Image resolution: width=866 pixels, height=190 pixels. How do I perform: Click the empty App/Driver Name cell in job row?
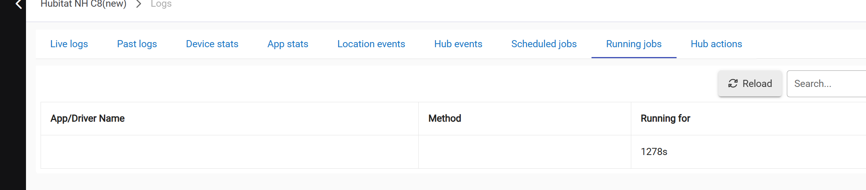(x=230, y=152)
